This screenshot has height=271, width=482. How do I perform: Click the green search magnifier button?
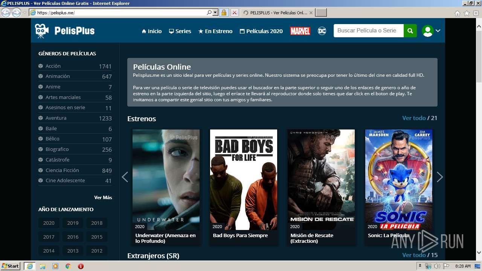click(x=410, y=31)
